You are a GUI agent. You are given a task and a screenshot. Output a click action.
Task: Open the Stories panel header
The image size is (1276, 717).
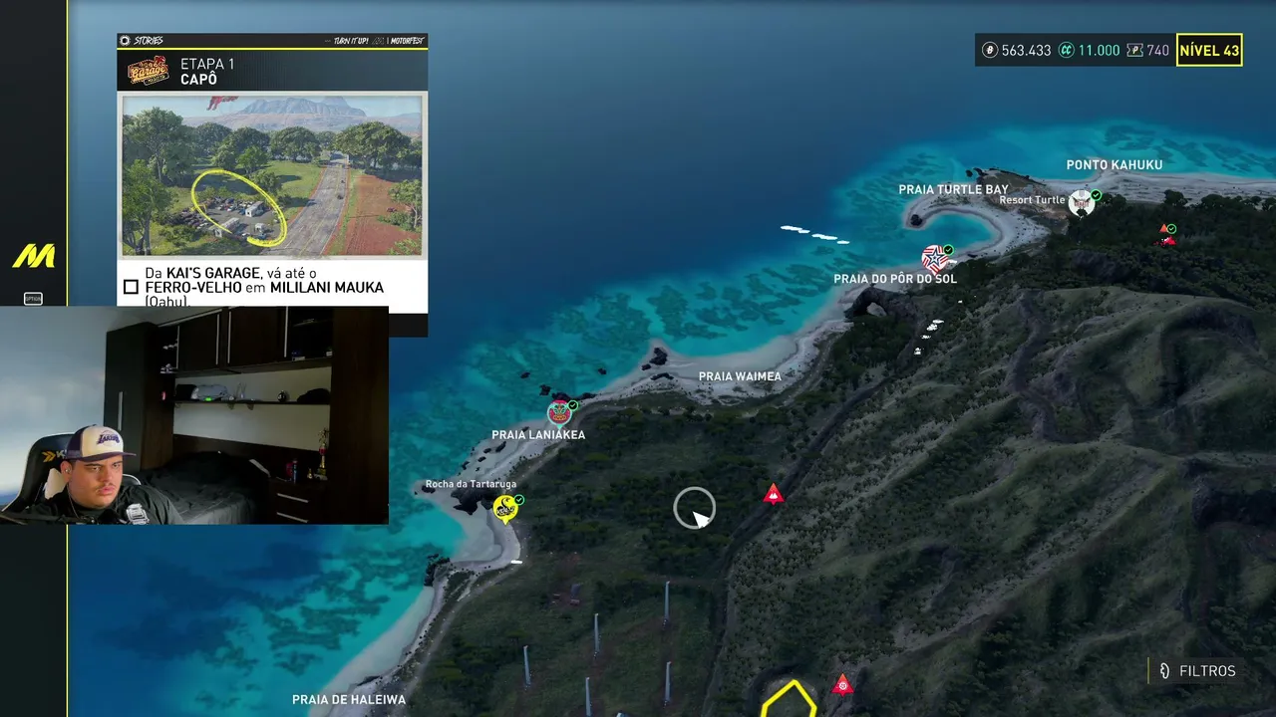tap(272, 41)
